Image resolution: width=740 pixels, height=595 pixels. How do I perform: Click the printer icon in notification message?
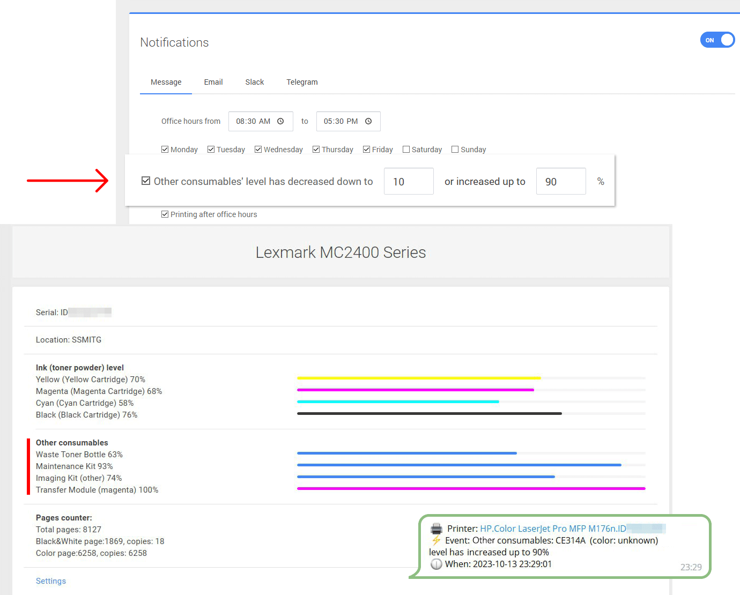coord(436,529)
